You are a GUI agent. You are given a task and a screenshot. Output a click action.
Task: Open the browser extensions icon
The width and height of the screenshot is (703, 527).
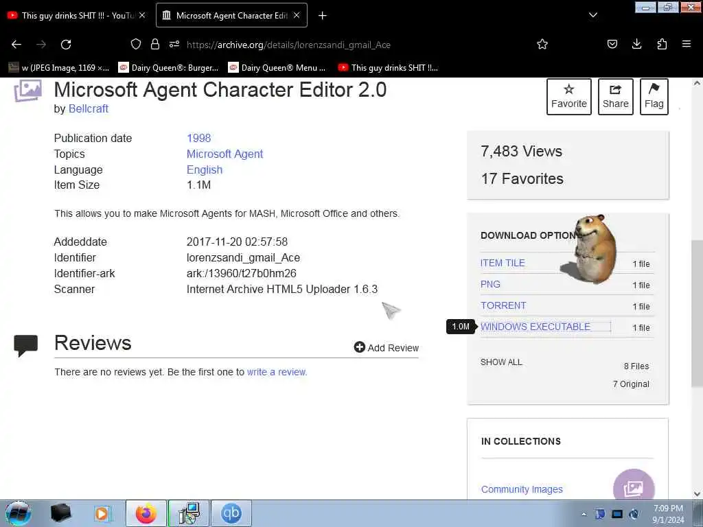point(662,44)
